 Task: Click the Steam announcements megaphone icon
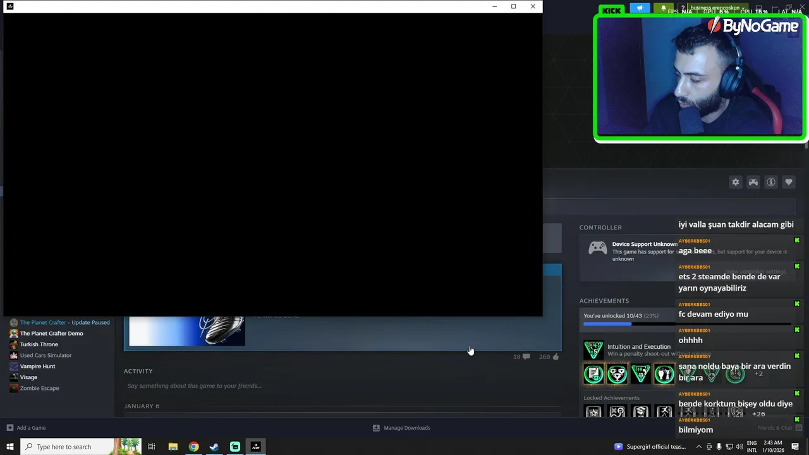pos(640,8)
